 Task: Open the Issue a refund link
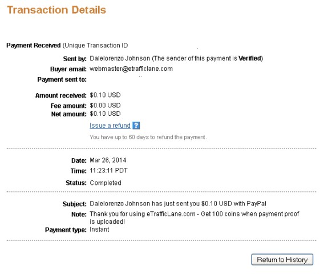(110, 126)
